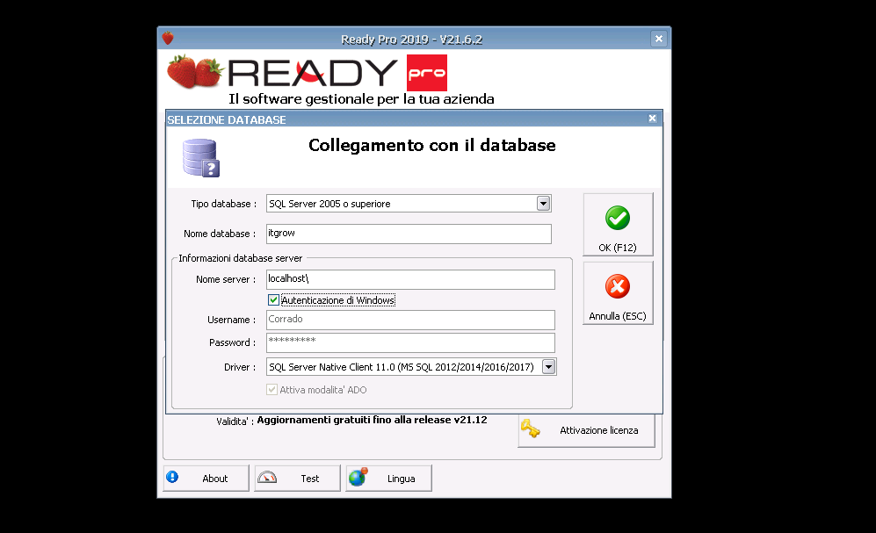
Task: Click the 'Aggiornamenti gratuiti fino alla release v21.12' text
Action: point(372,420)
